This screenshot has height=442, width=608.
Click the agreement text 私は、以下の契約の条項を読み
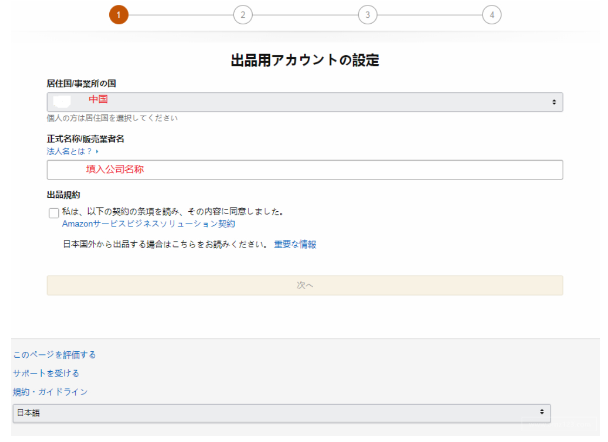pyautogui.click(x=173, y=212)
